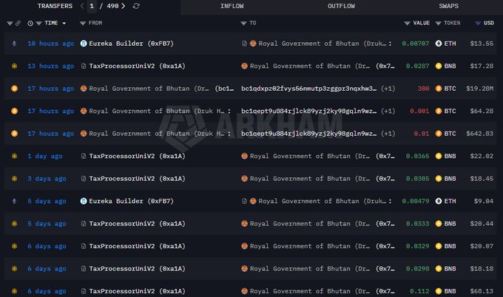Screen dimensions: 503x297
Task: Filter by the FROM column
Action: (83, 23)
